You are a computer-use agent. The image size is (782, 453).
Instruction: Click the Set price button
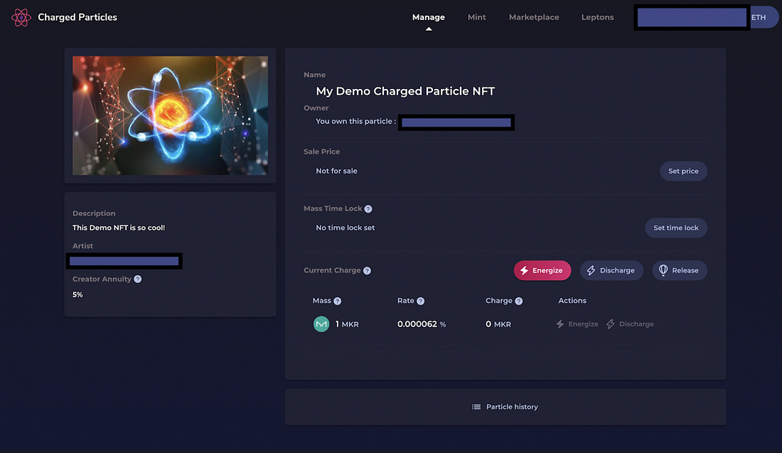point(683,171)
